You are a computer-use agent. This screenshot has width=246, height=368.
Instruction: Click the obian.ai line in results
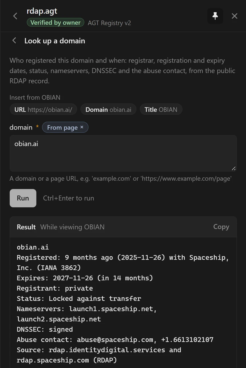click(33, 247)
